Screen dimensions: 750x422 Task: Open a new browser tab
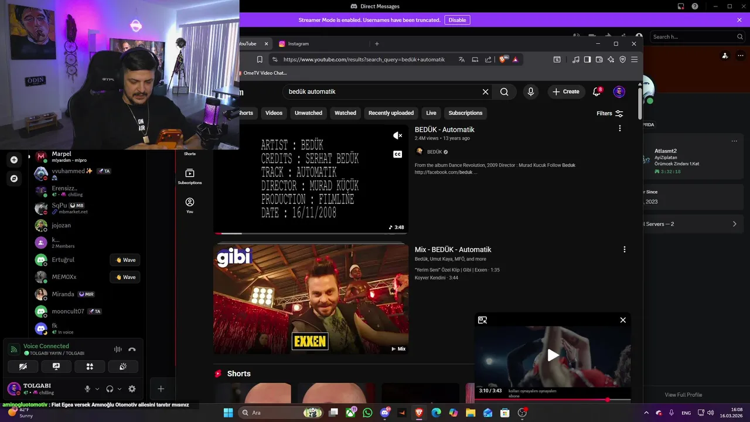pyautogui.click(x=377, y=44)
